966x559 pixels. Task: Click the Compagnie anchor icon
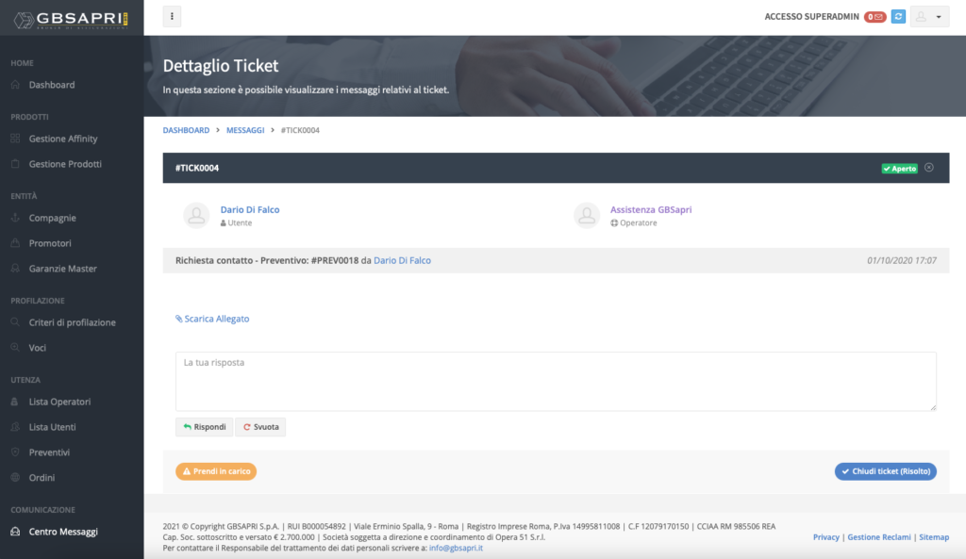15,218
